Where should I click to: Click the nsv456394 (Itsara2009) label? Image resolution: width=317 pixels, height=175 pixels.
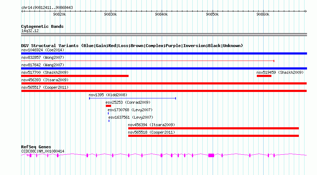tap(151, 125)
